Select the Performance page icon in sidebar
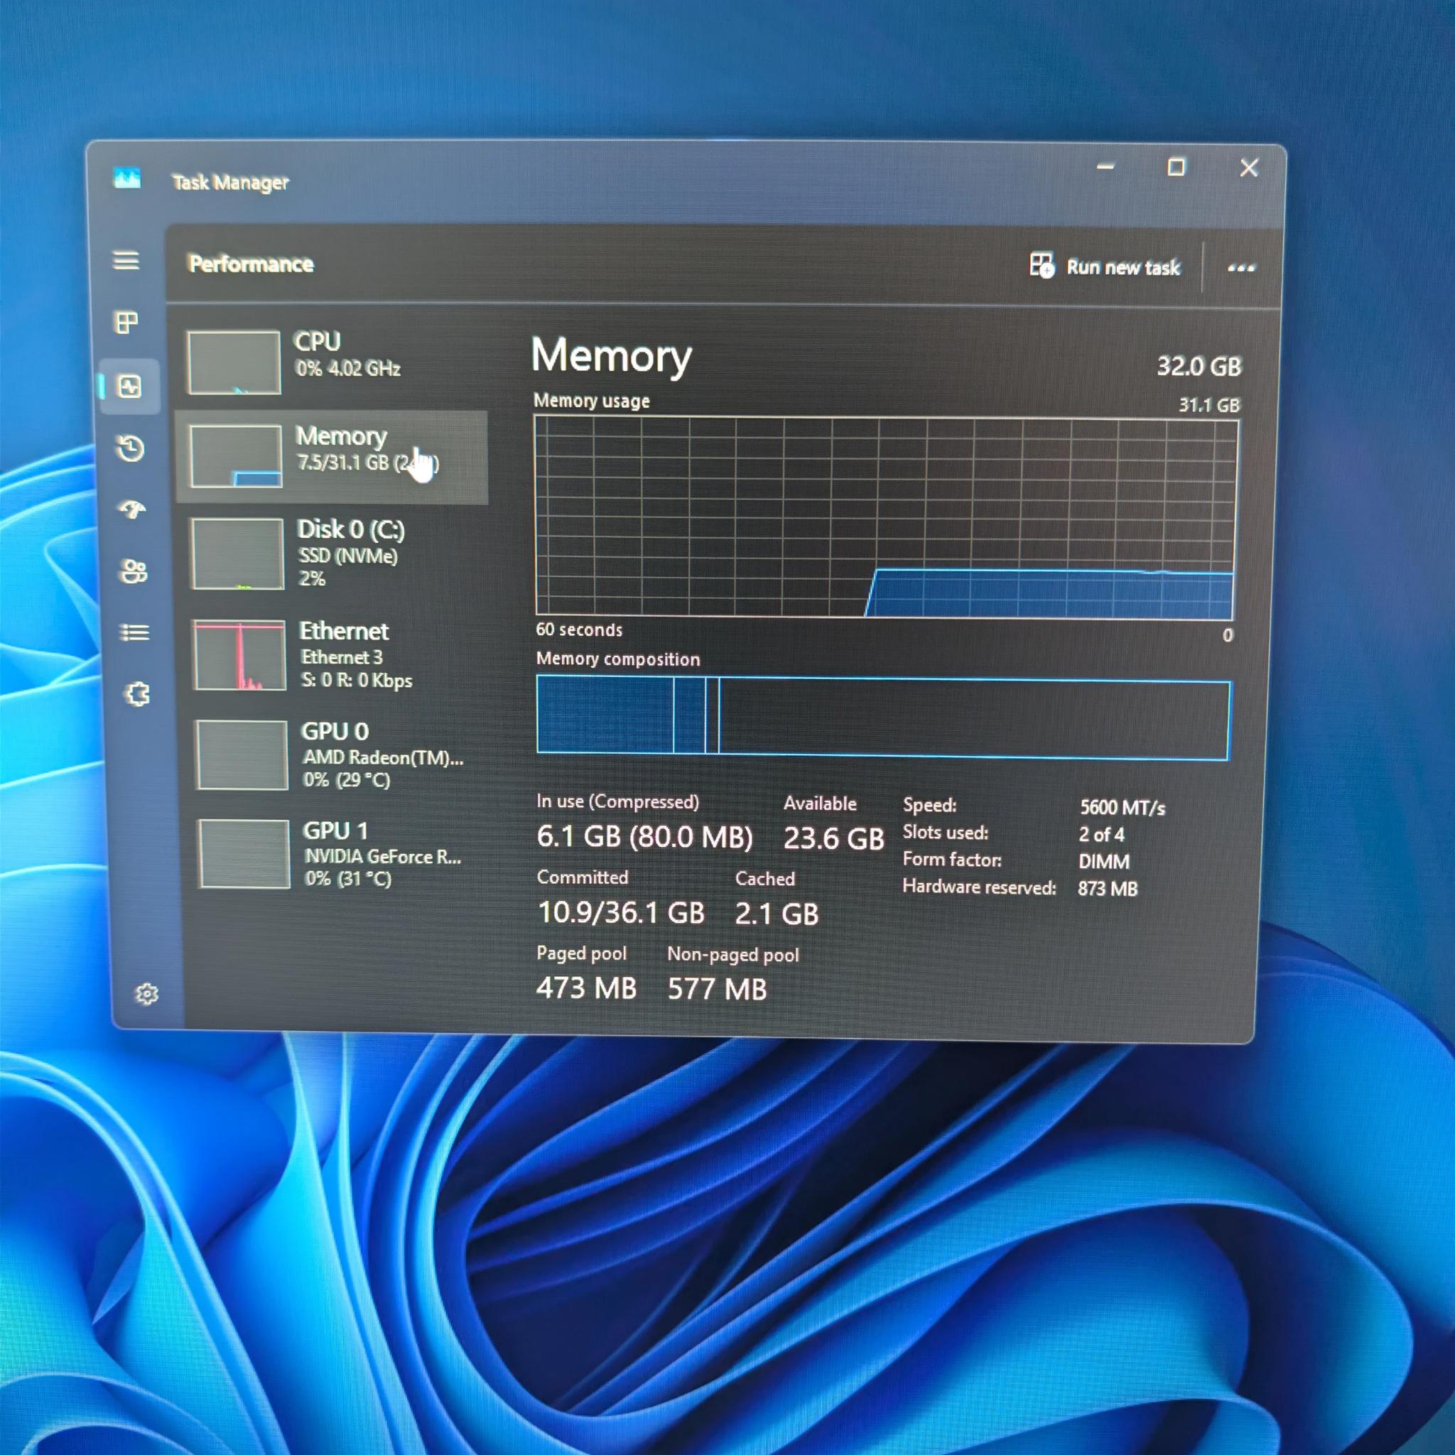 pos(129,386)
